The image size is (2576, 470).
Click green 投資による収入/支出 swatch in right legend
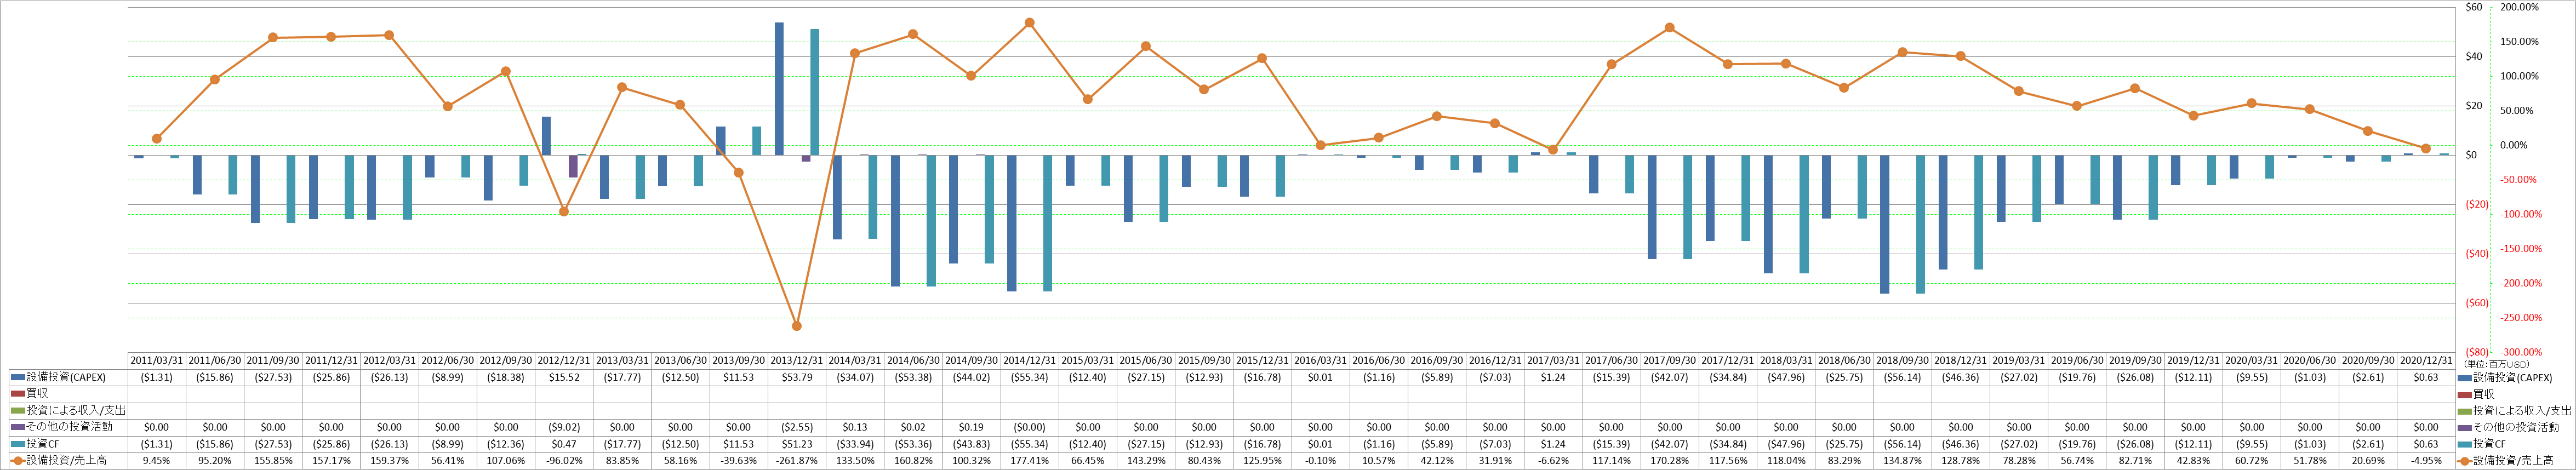[2464, 411]
